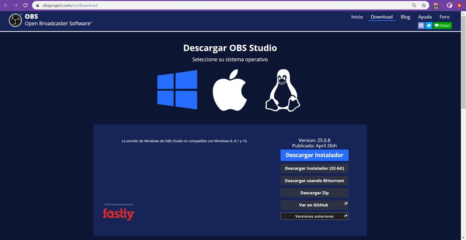Select the Linux penguin logo
This screenshot has width=466, height=240.
point(283,91)
